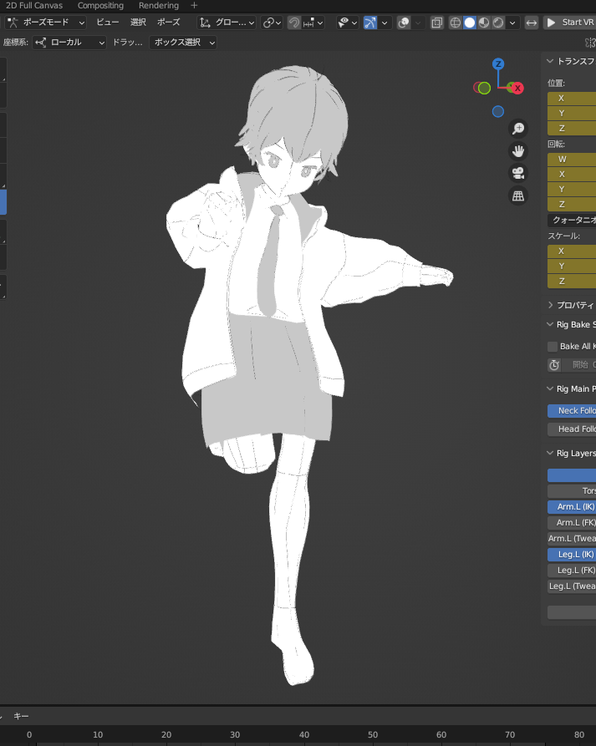Click the 位置 X value field

tap(572, 98)
